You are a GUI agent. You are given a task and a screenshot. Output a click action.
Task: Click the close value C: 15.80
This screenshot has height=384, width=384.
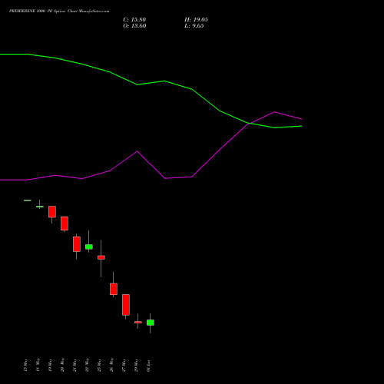point(134,20)
